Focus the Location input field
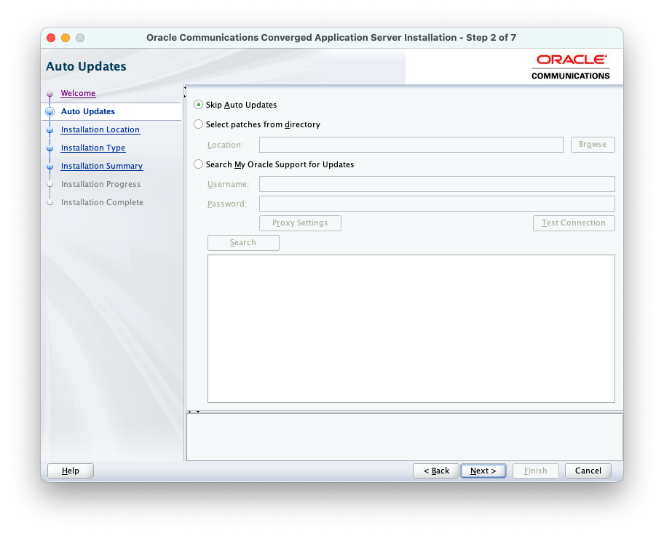664x536 pixels. [x=411, y=145]
